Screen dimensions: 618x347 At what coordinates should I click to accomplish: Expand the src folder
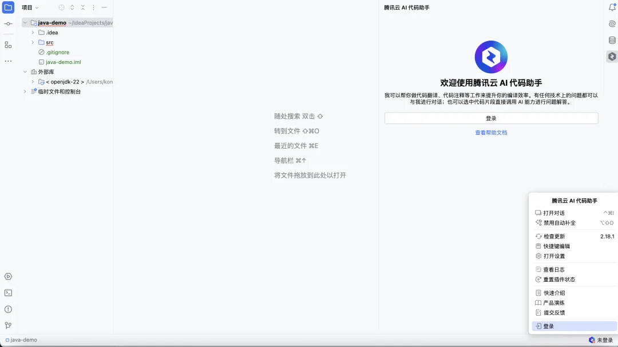(x=33, y=42)
